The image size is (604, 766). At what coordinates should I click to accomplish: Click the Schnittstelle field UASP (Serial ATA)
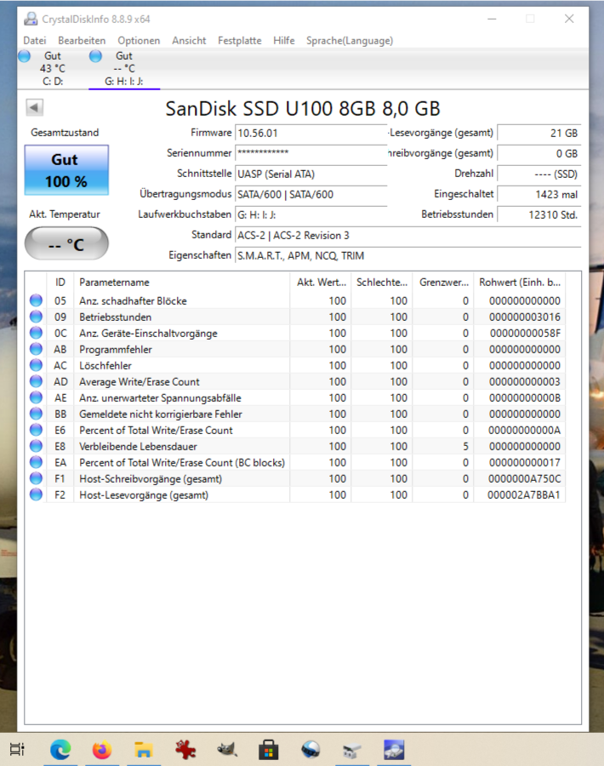point(311,174)
